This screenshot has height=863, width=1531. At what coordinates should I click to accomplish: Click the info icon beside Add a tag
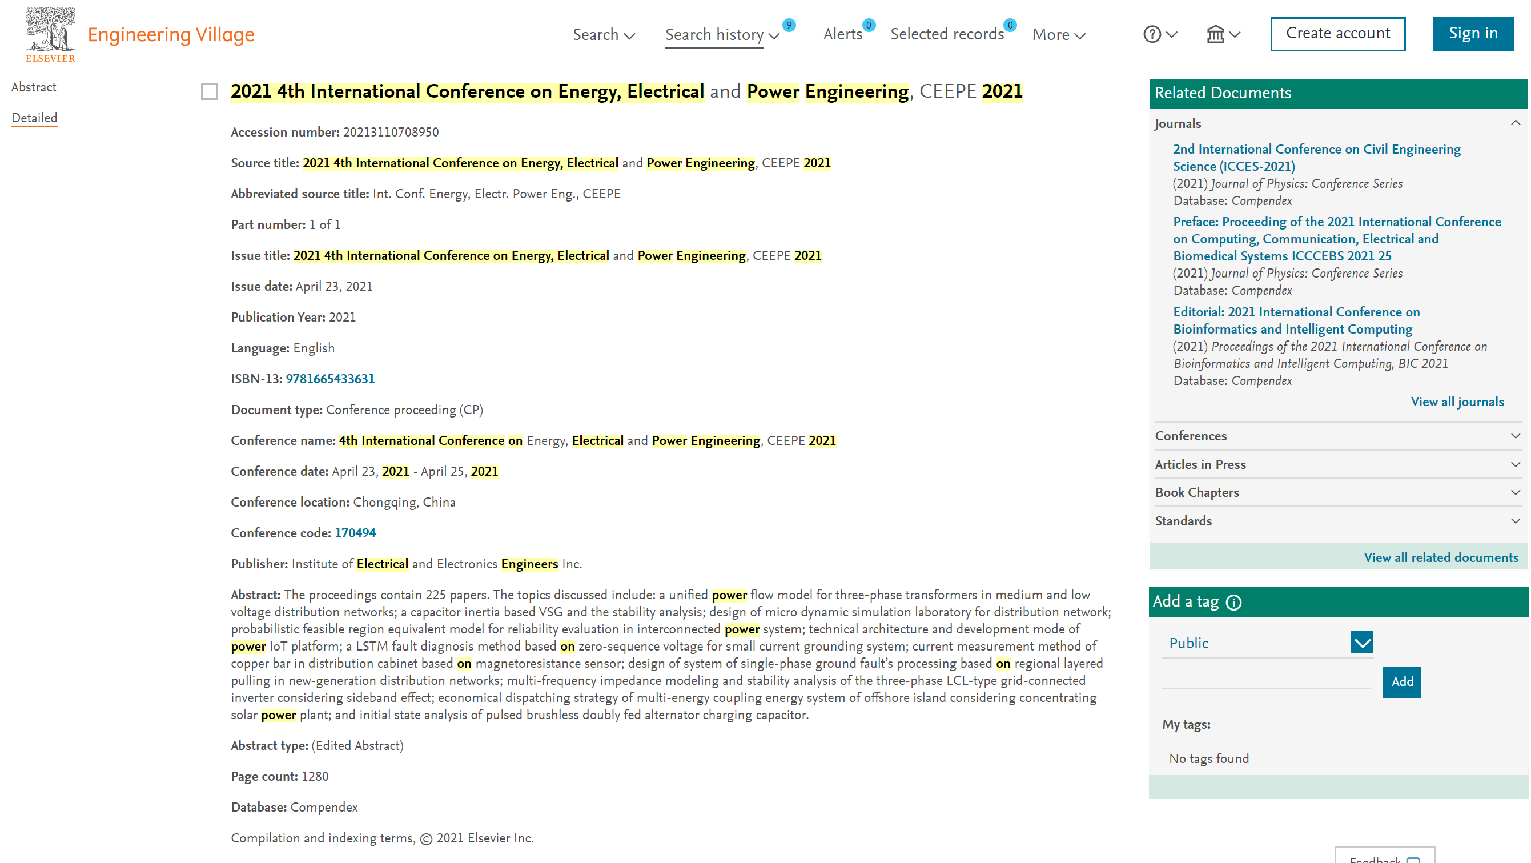(x=1234, y=602)
